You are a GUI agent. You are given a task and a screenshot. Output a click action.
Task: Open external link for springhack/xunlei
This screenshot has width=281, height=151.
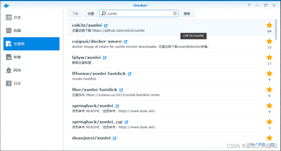pos(117,106)
